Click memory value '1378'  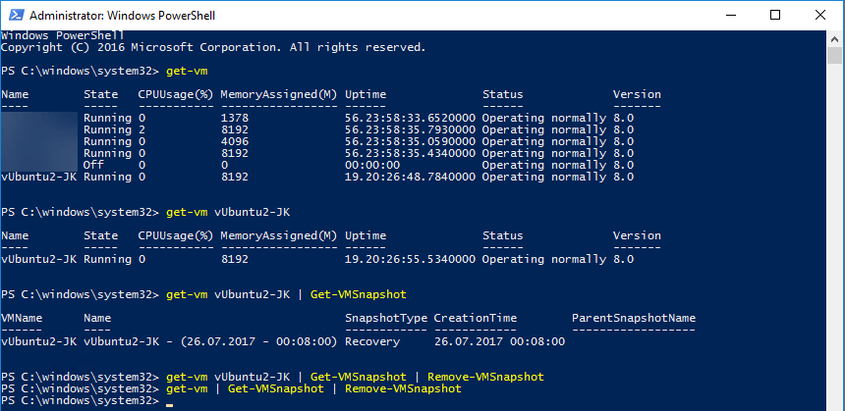click(235, 118)
